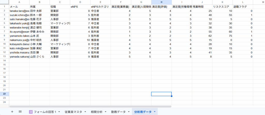Click the fill handle of selected cell
Screen dimensions: 265x115
click(172, 96)
